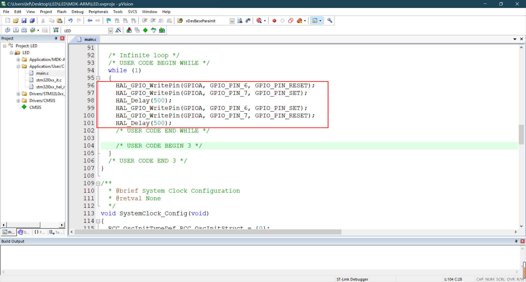Rebuild all target files icon
The height and width of the screenshot is (282, 526).
pos(24,30)
